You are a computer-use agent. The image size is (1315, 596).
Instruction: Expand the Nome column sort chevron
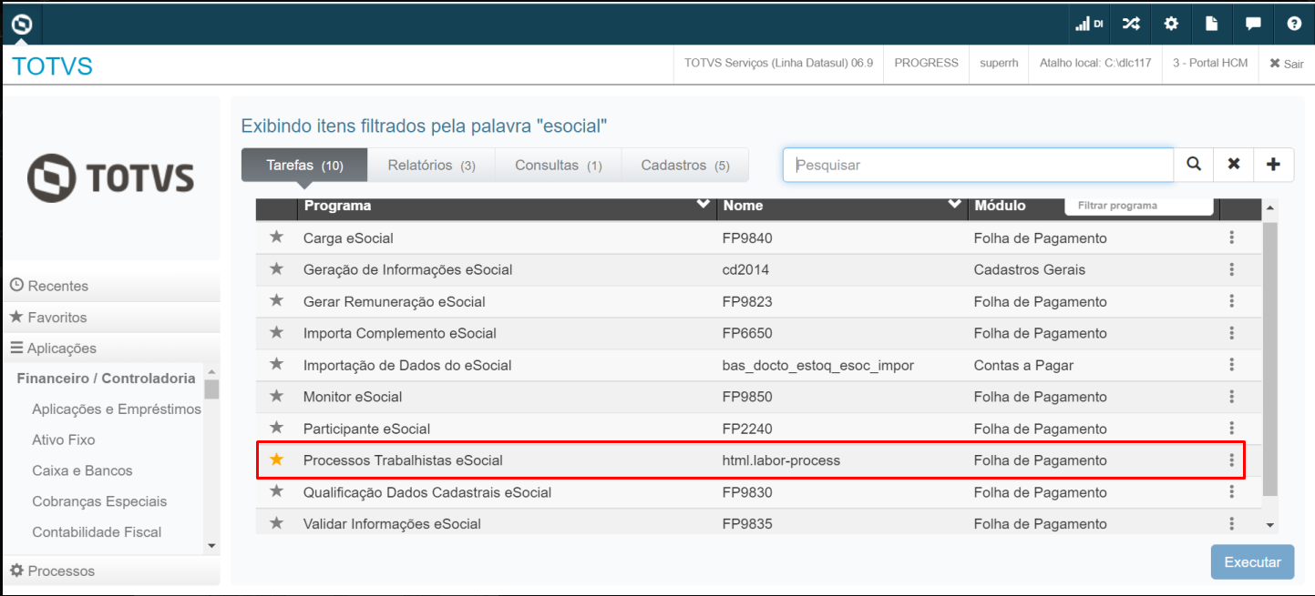[954, 204]
